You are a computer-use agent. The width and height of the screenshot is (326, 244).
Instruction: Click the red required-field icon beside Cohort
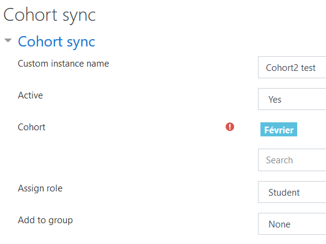230,127
